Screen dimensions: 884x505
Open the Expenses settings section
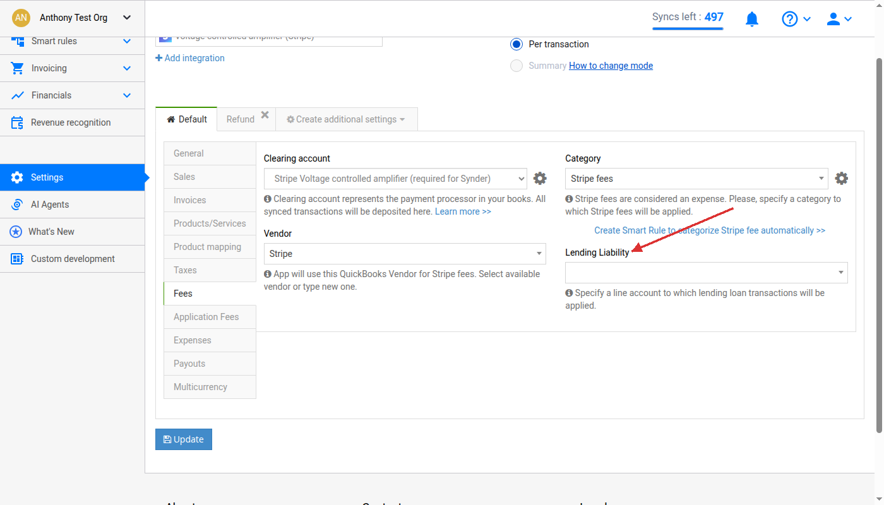(210, 340)
